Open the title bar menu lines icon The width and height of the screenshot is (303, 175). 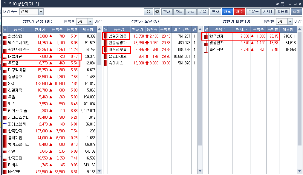(x=283, y=4)
